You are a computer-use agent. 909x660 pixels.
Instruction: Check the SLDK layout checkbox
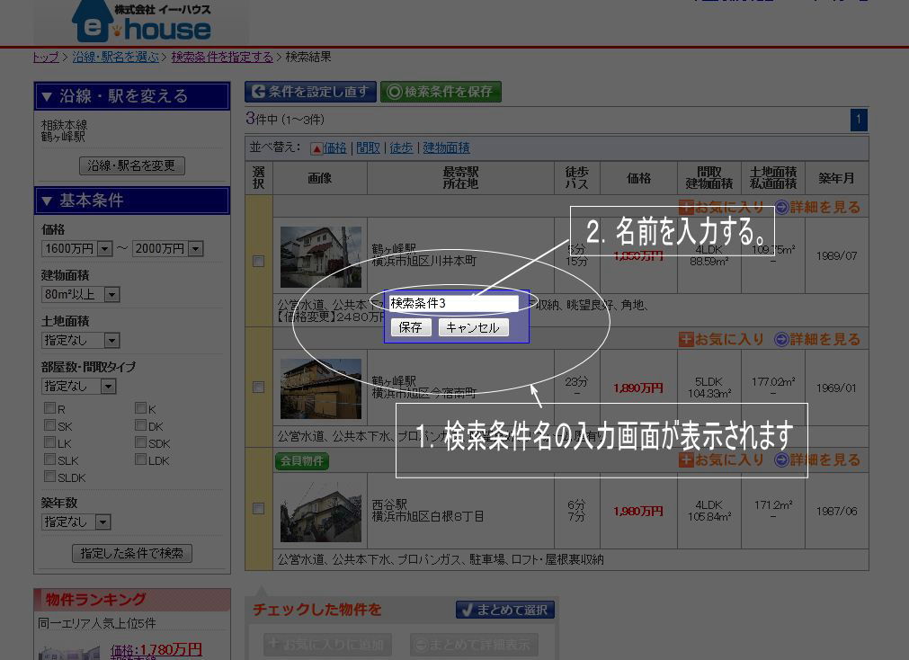[x=49, y=477]
